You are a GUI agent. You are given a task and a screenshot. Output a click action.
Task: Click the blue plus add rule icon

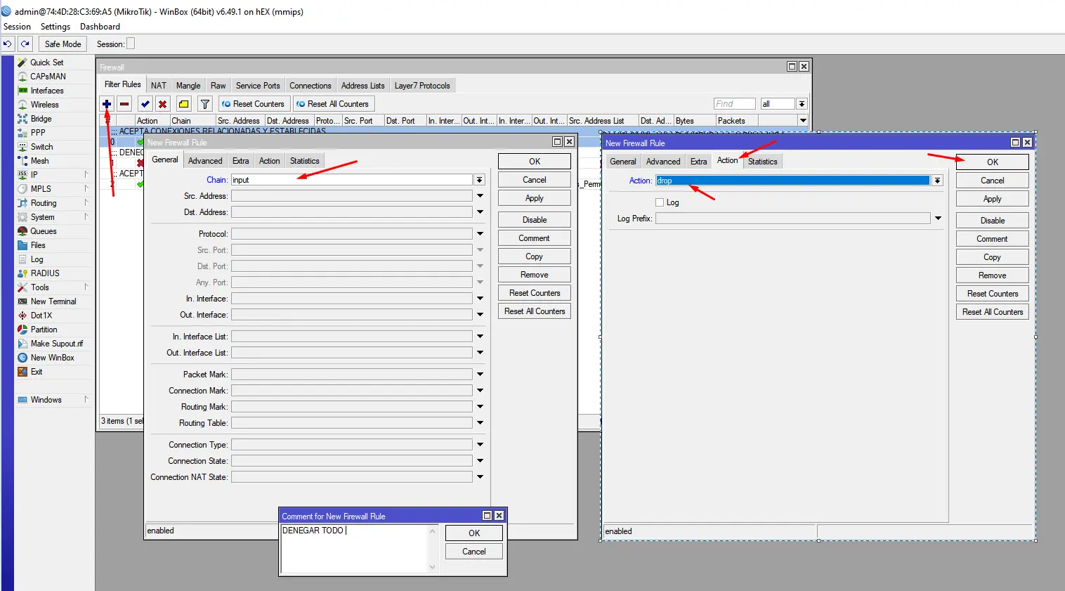(107, 104)
